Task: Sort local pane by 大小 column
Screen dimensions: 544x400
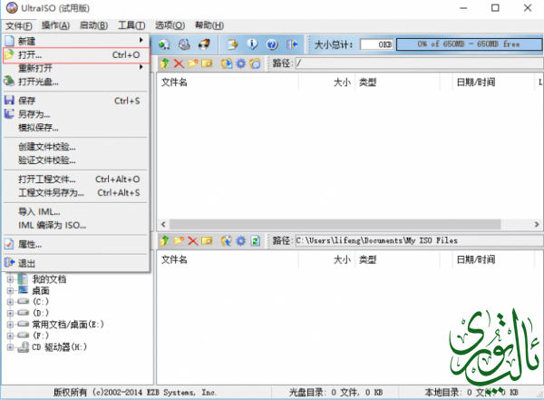Action: click(x=326, y=259)
